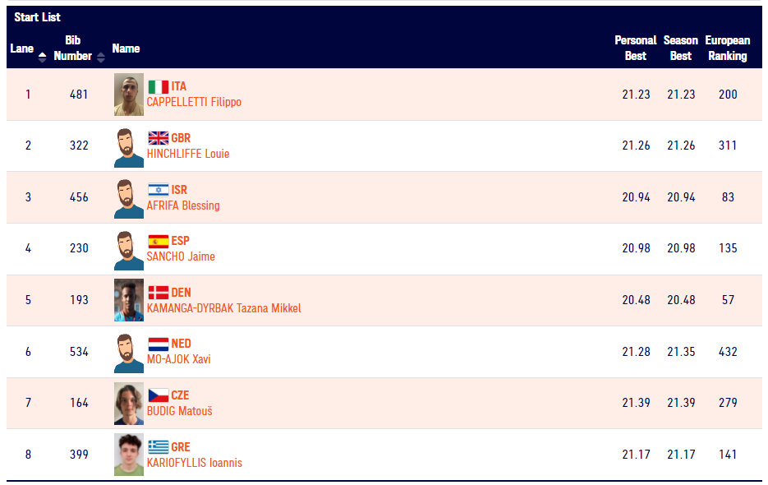Viewport: 768px width, 485px height.
Task: Click the Israel flag icon
Action: pos(159,190)
